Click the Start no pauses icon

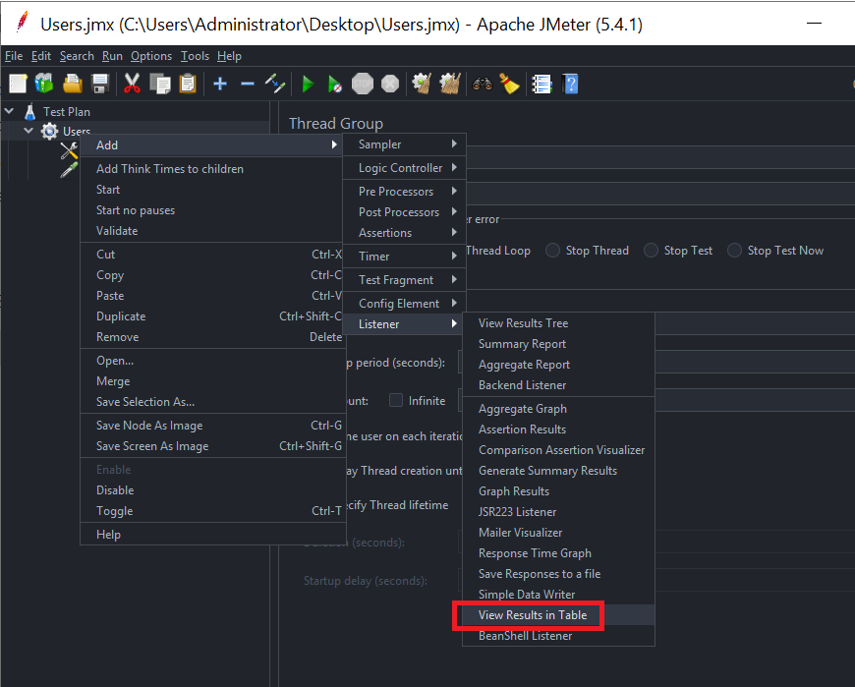335,85
